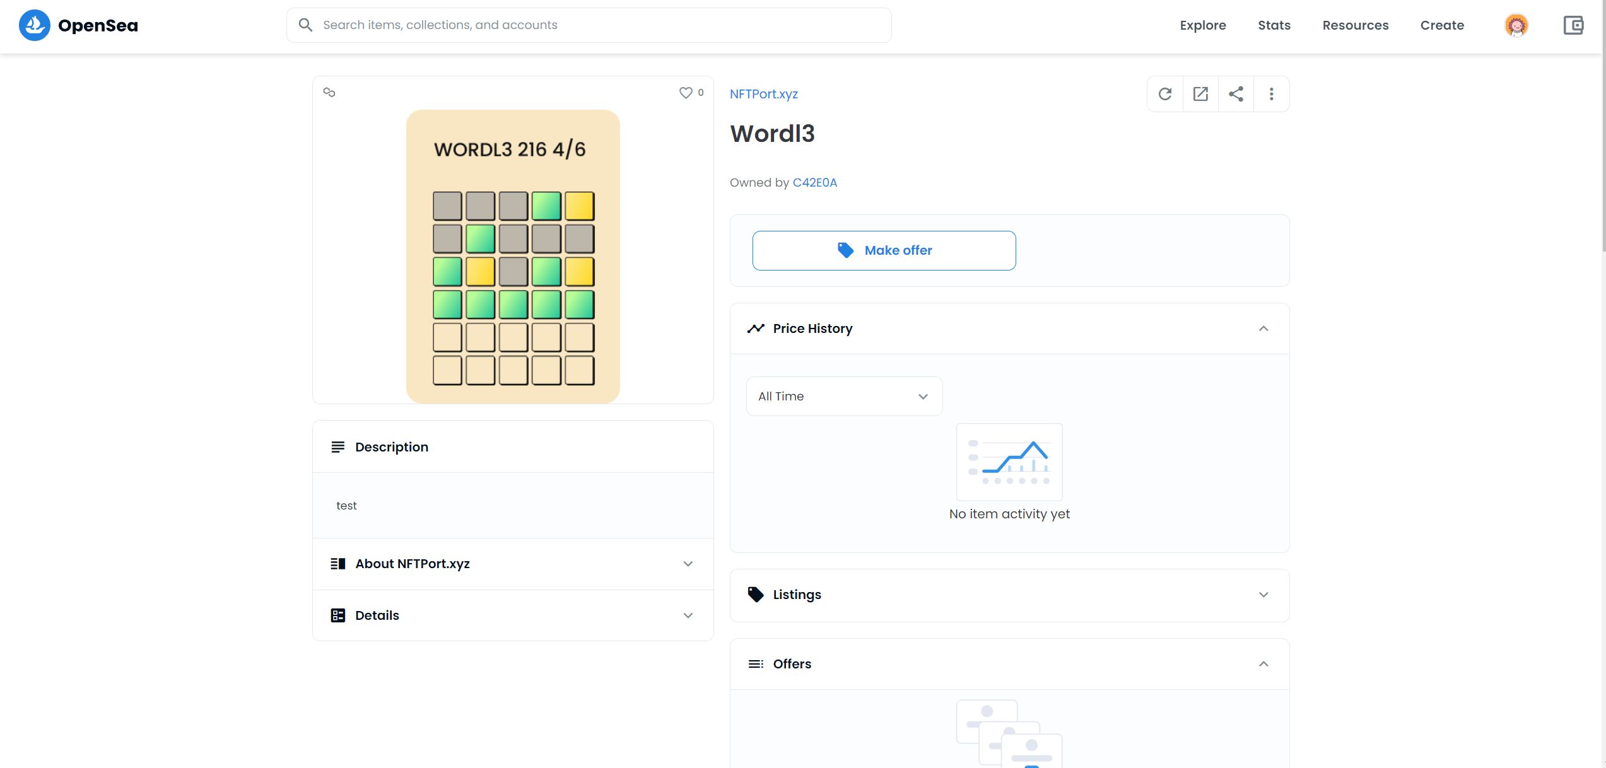Select the Explore menu item
Image resolution: width=1606 pixels, height=768 pixels.
[1202, 25]
